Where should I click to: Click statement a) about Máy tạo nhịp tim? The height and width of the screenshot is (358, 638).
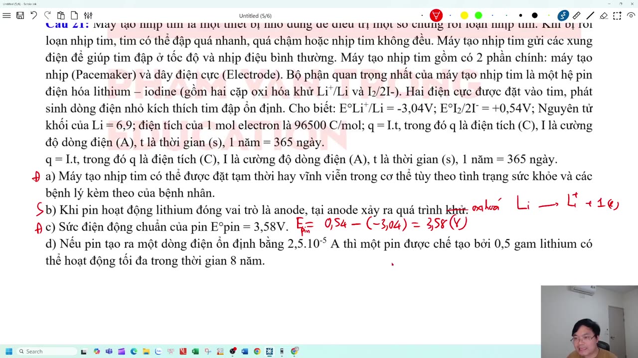[319, 184]
